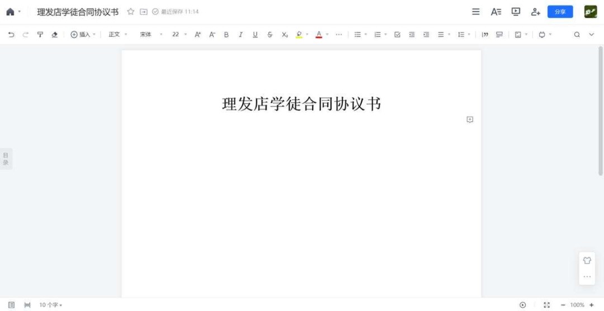The height and width of the screenshot is (311, 604).
Task: Expand the numbered list style dropdown
Action: point(386,35)
